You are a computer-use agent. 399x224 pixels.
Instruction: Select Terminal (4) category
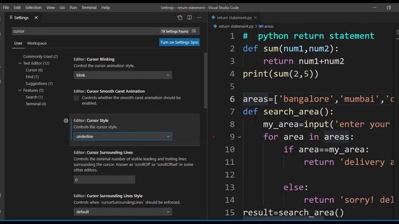[x=36, y=104]
